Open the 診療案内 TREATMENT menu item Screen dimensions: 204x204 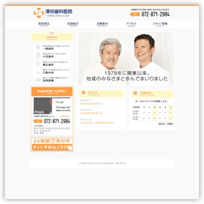(102, 24)
